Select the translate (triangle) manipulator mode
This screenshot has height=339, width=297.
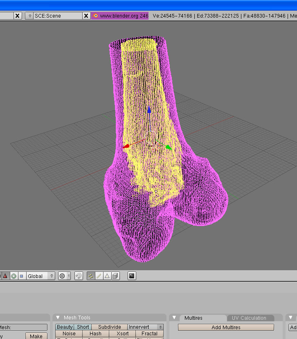click(x=5, y=276)
